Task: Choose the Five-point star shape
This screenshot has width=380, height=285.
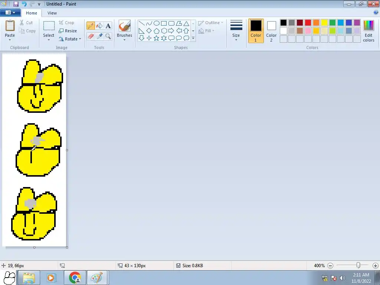Action: (x=157, y=38)
